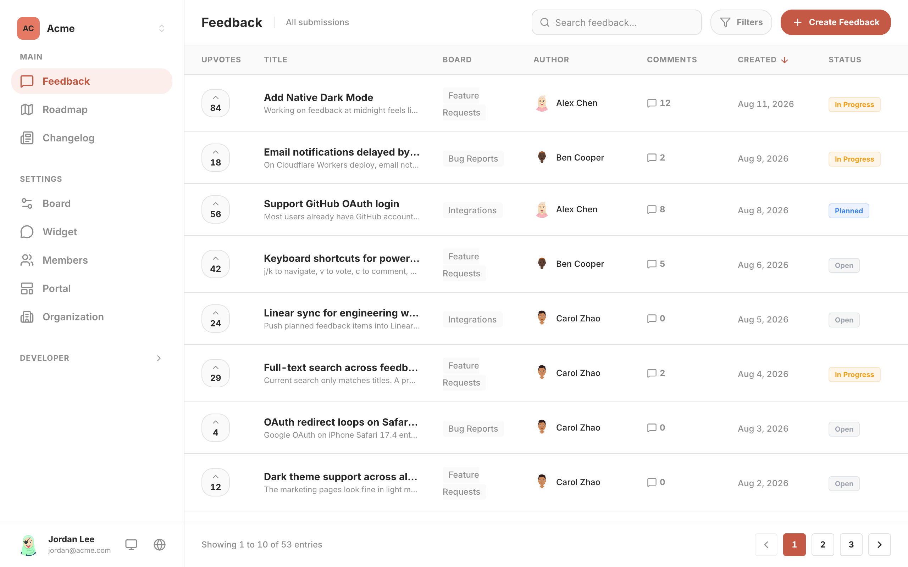Click comment icon on Full-text search row
Viewport: 908px width, 567px height.
tap(652, 373)
